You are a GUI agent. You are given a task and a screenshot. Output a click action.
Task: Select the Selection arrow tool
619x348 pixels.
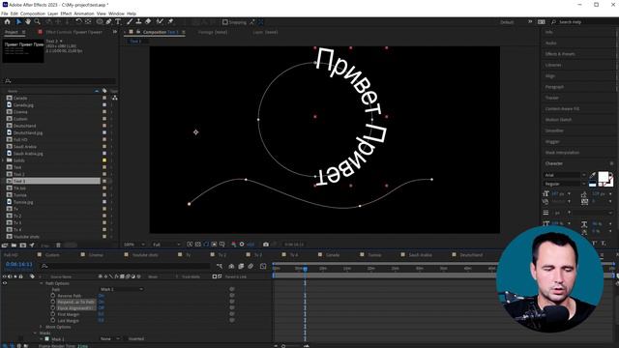(x=18, y=22)
